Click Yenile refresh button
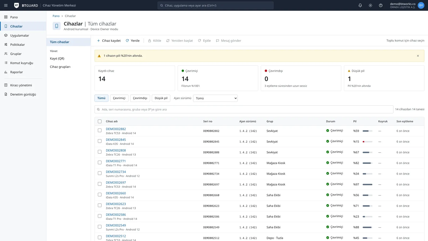Image resolution: width=428 pixels, height=241 pixels. (133, 41)
